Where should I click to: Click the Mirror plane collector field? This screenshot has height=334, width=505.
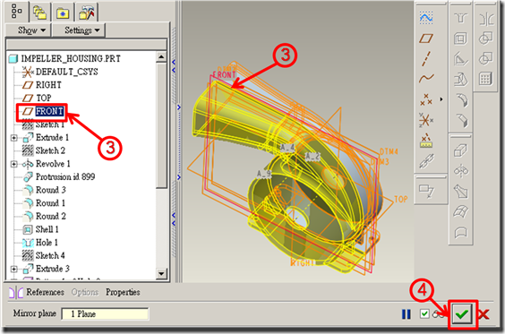point(105,313)
